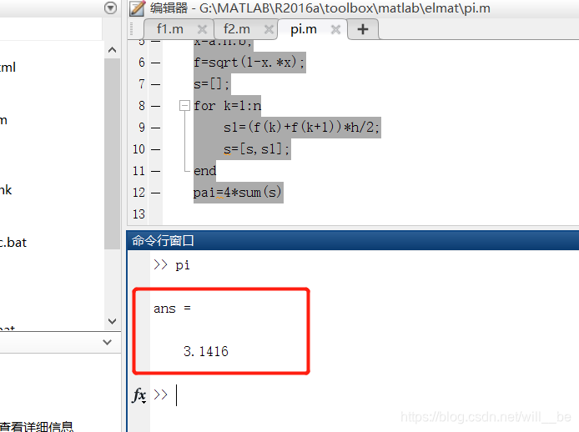Click the file browser vertical scrollbar thumb

coord(113,153)
